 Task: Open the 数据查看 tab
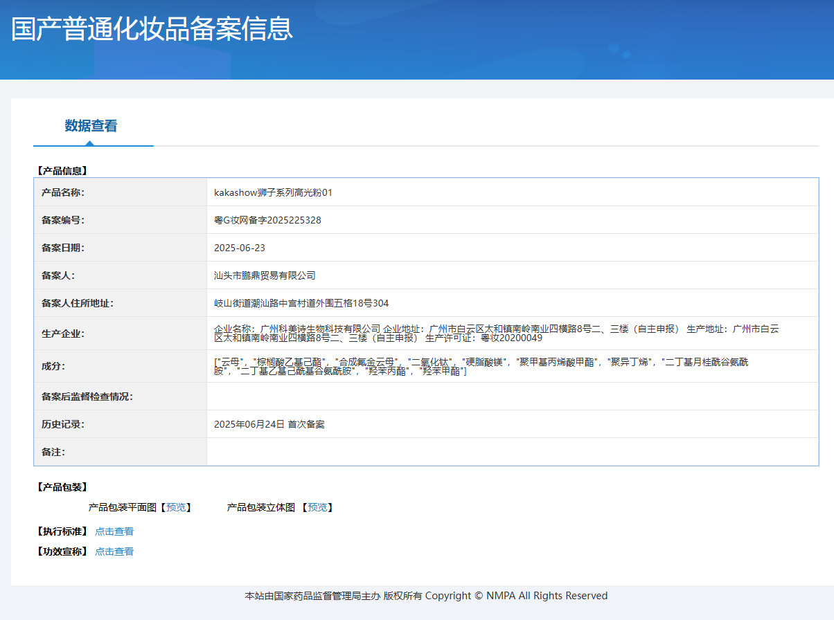tap(91, 126)
